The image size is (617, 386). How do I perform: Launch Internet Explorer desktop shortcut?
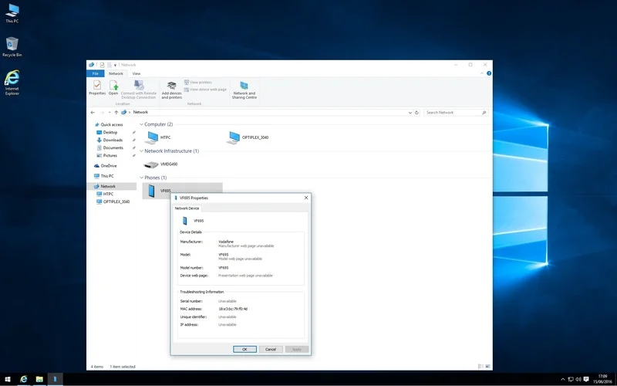click(x=12, y=83)
